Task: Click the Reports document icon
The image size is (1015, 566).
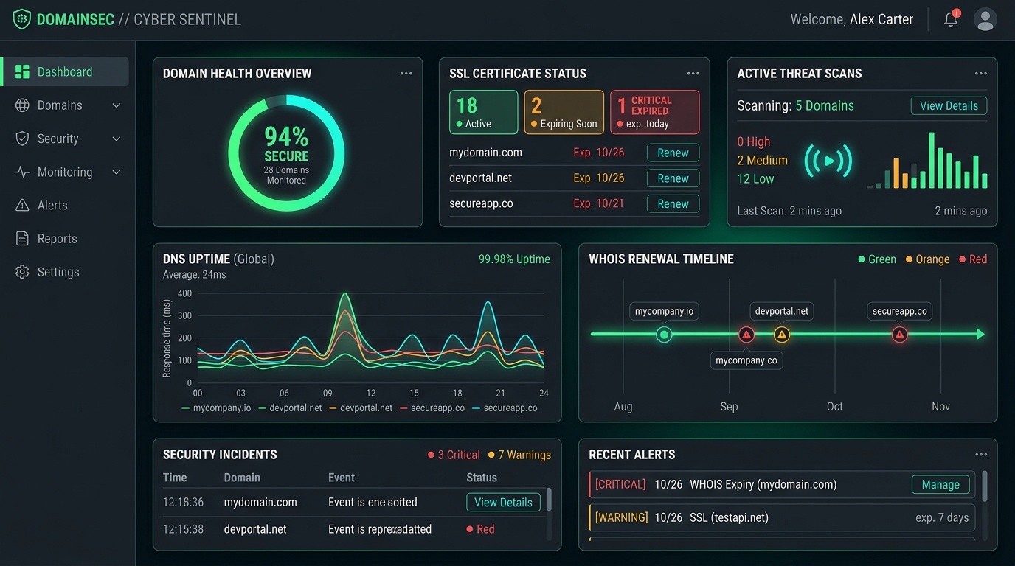Action: click(22, 239)
